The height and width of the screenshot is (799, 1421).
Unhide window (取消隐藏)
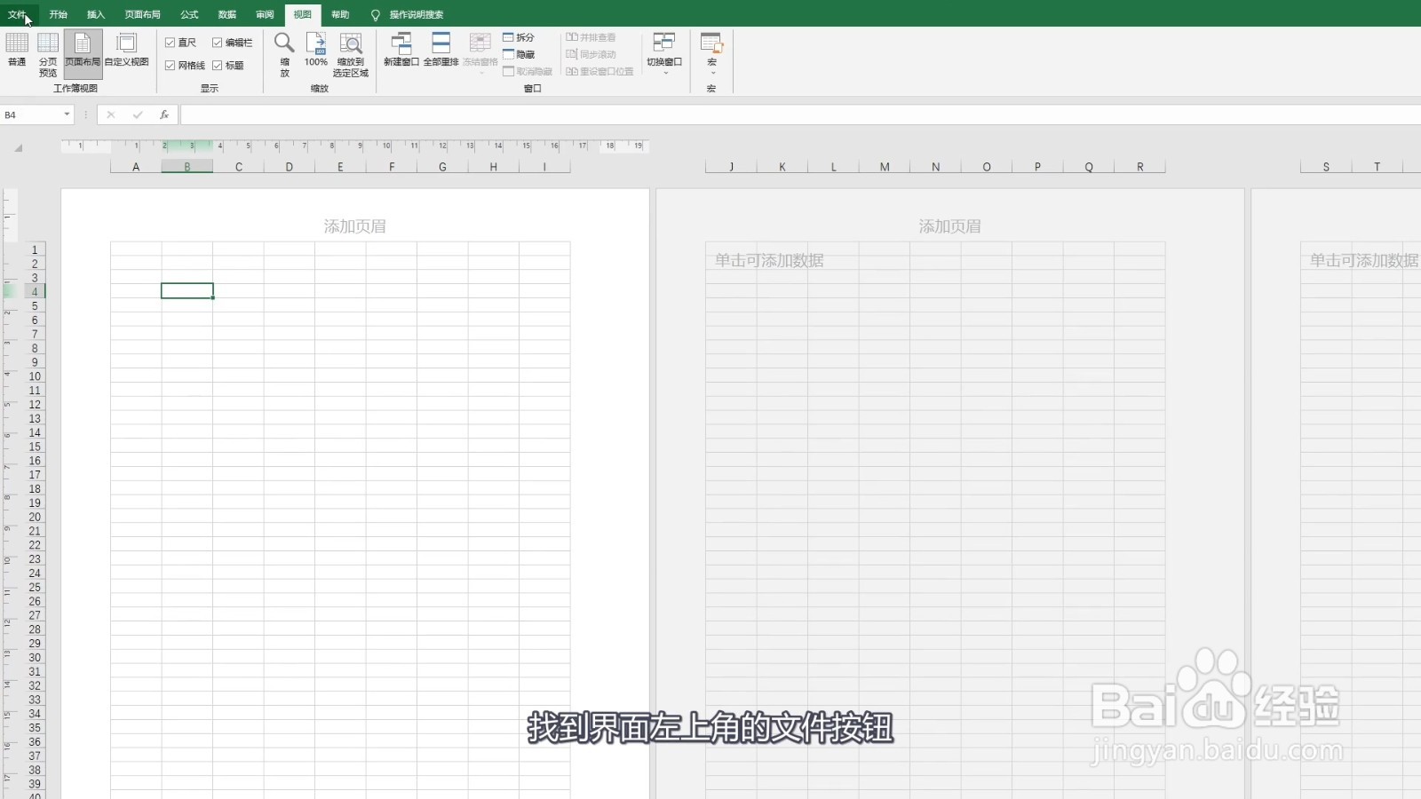coord(528,71)
